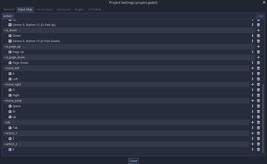Open the AutoLoad tab

[63, 9]
